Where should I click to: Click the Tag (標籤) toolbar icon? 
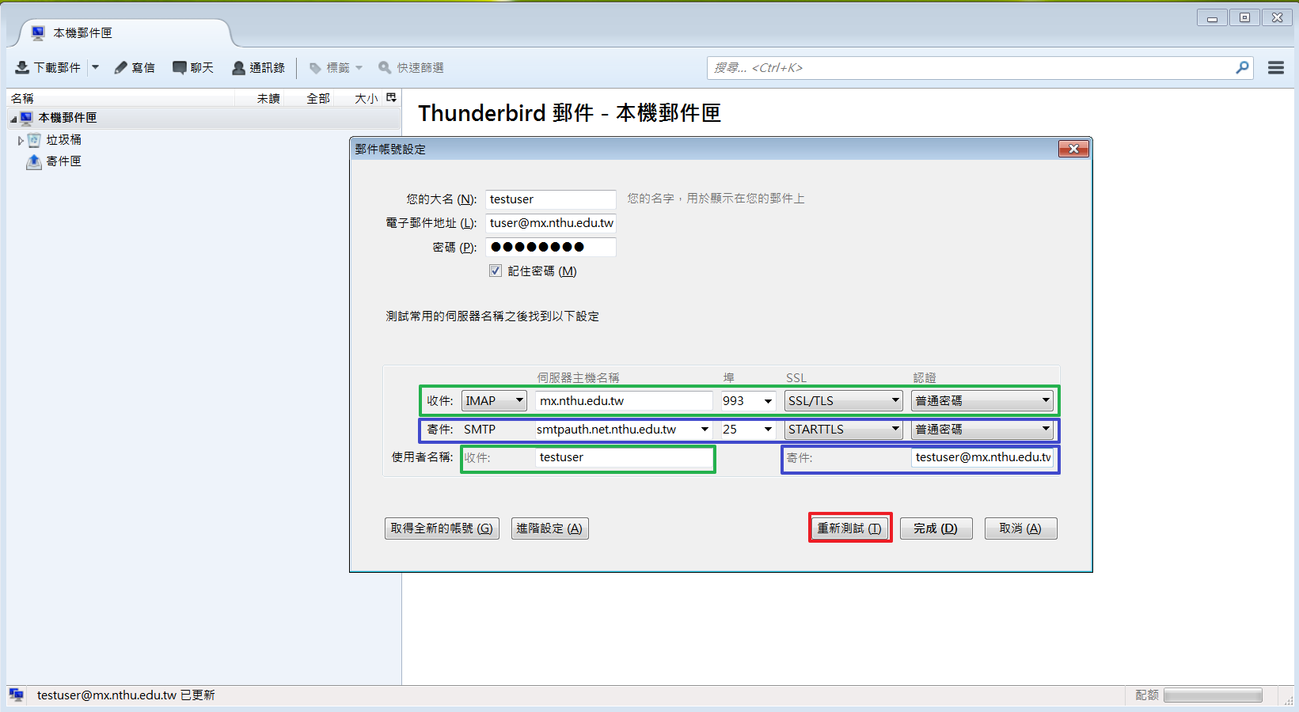click(315, 68)
